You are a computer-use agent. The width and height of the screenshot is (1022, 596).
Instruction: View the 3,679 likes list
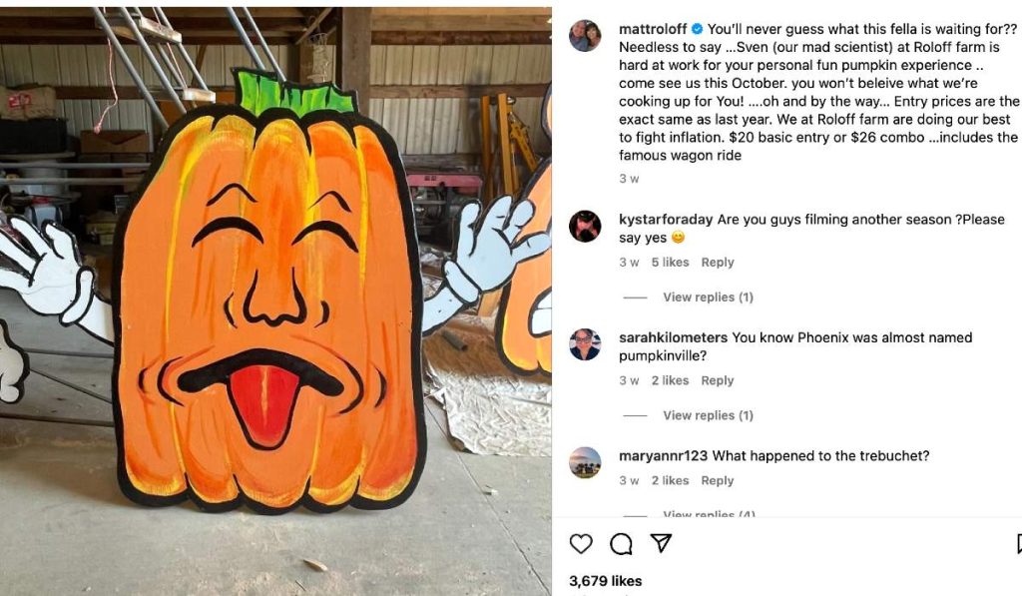point(605,581)
